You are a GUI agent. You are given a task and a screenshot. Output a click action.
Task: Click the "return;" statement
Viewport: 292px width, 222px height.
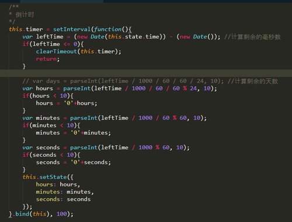(x=48, y=59)
